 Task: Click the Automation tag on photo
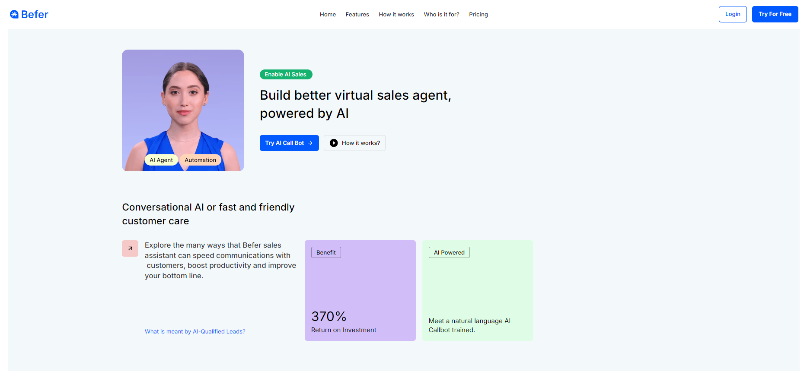(200, 160)
